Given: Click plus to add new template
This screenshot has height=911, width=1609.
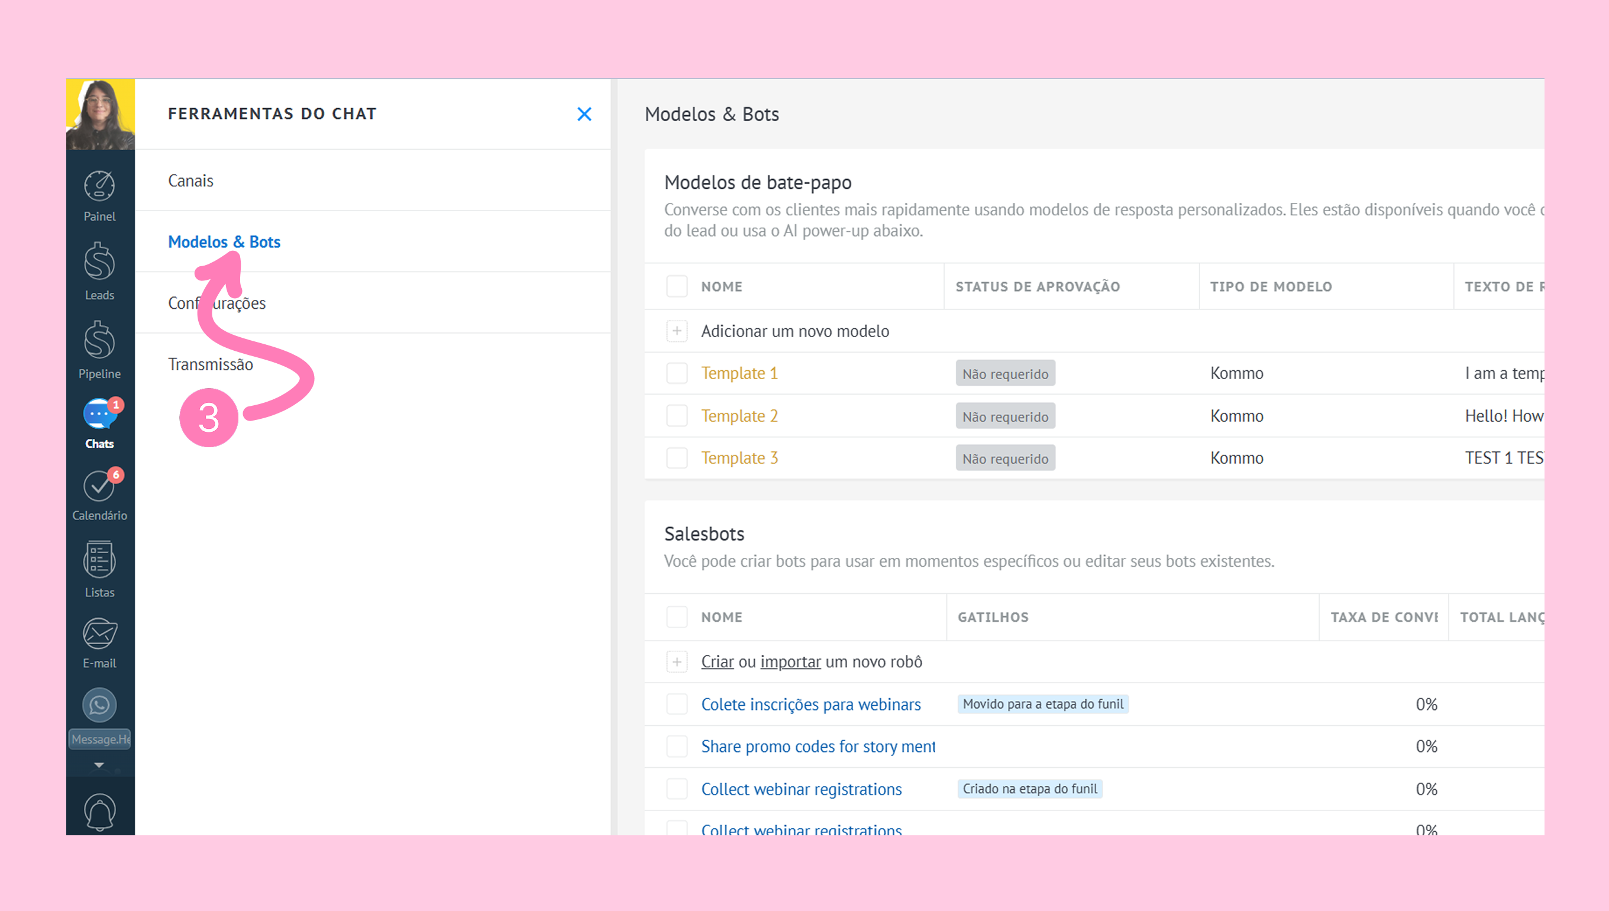Looking at the screenshot, I should [x=677, y=331].
